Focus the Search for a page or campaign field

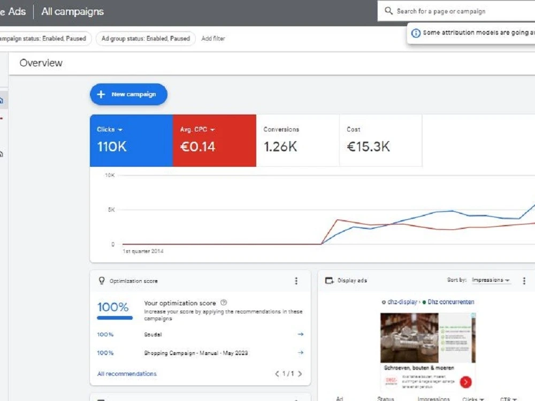[x=457, y=11]
